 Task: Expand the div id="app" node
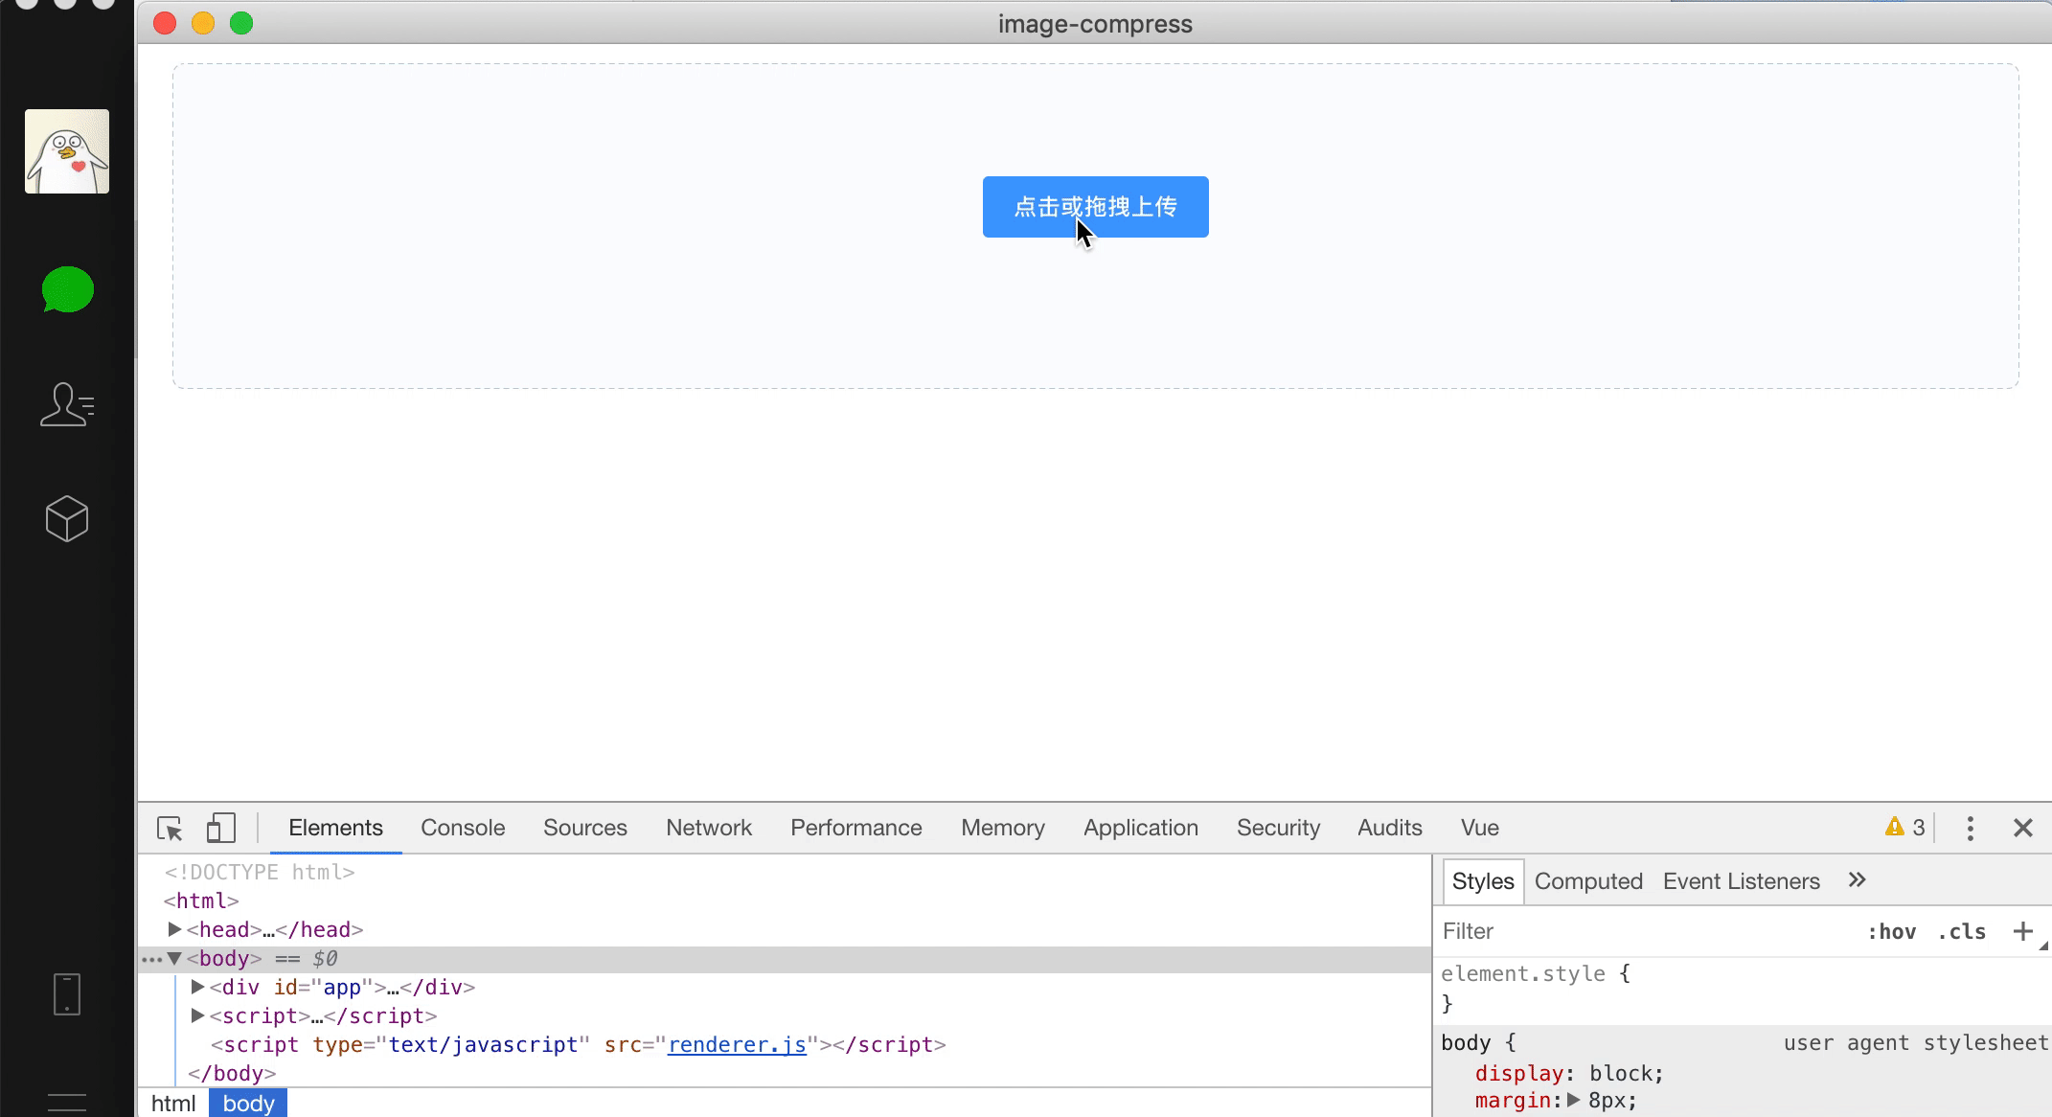[197, 987]
